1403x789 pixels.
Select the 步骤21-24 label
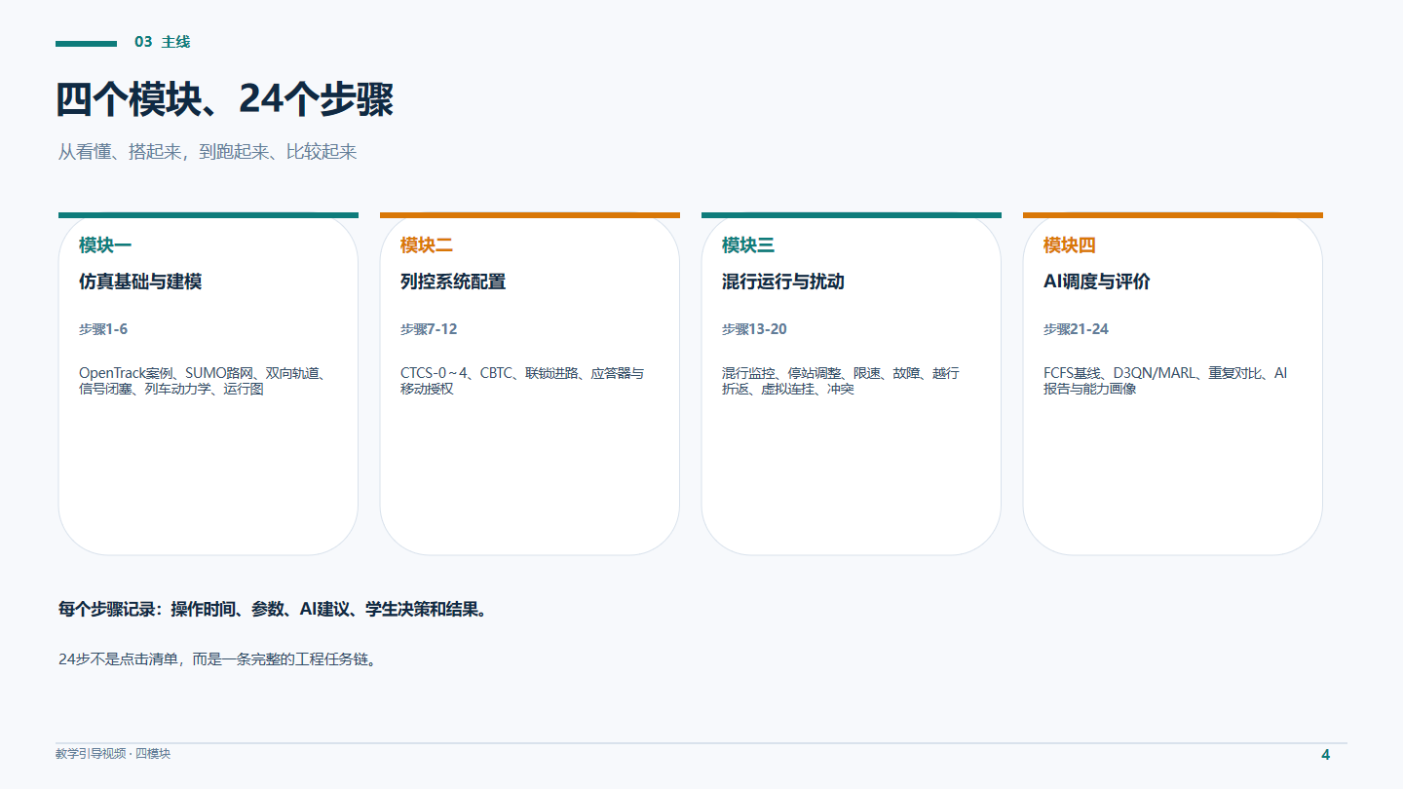pyautogui.click(x=1076, y=329)
